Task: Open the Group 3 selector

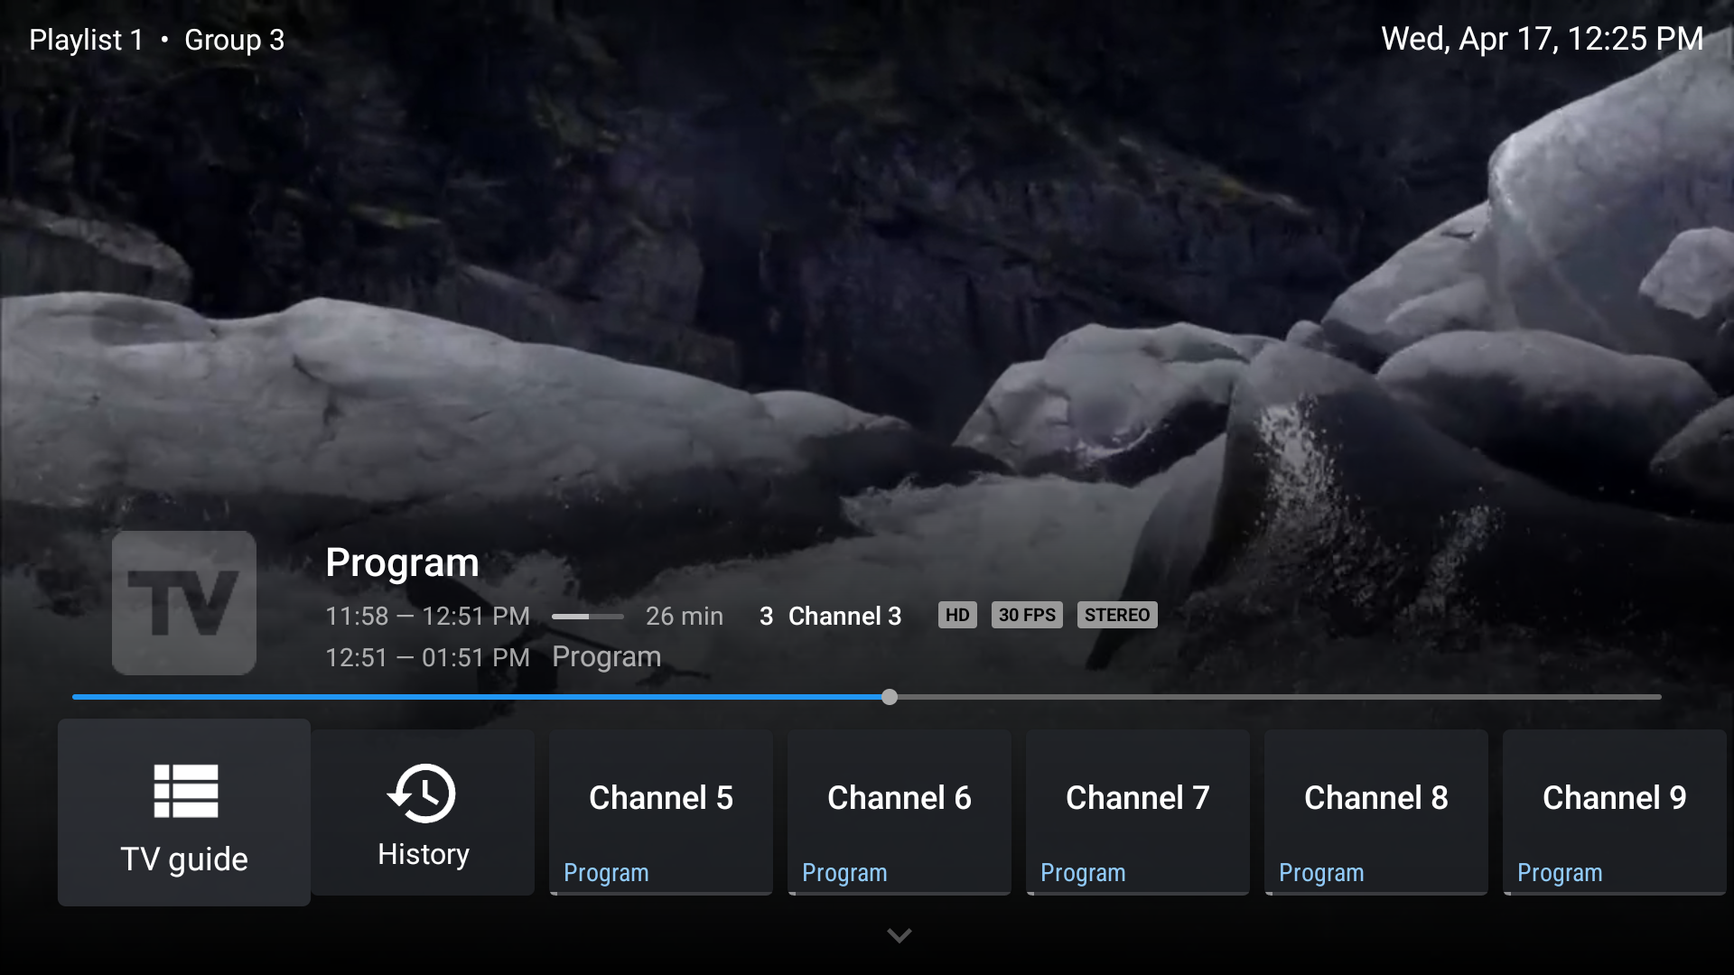Action: coord(234,40)
